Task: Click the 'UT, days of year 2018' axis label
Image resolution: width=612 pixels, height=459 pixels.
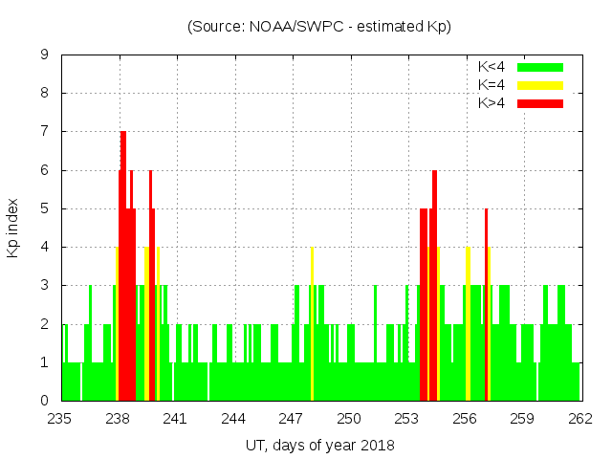Action: 319,445
